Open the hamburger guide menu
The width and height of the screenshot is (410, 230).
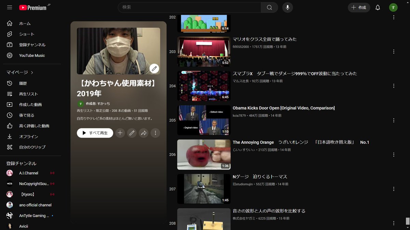10,7
